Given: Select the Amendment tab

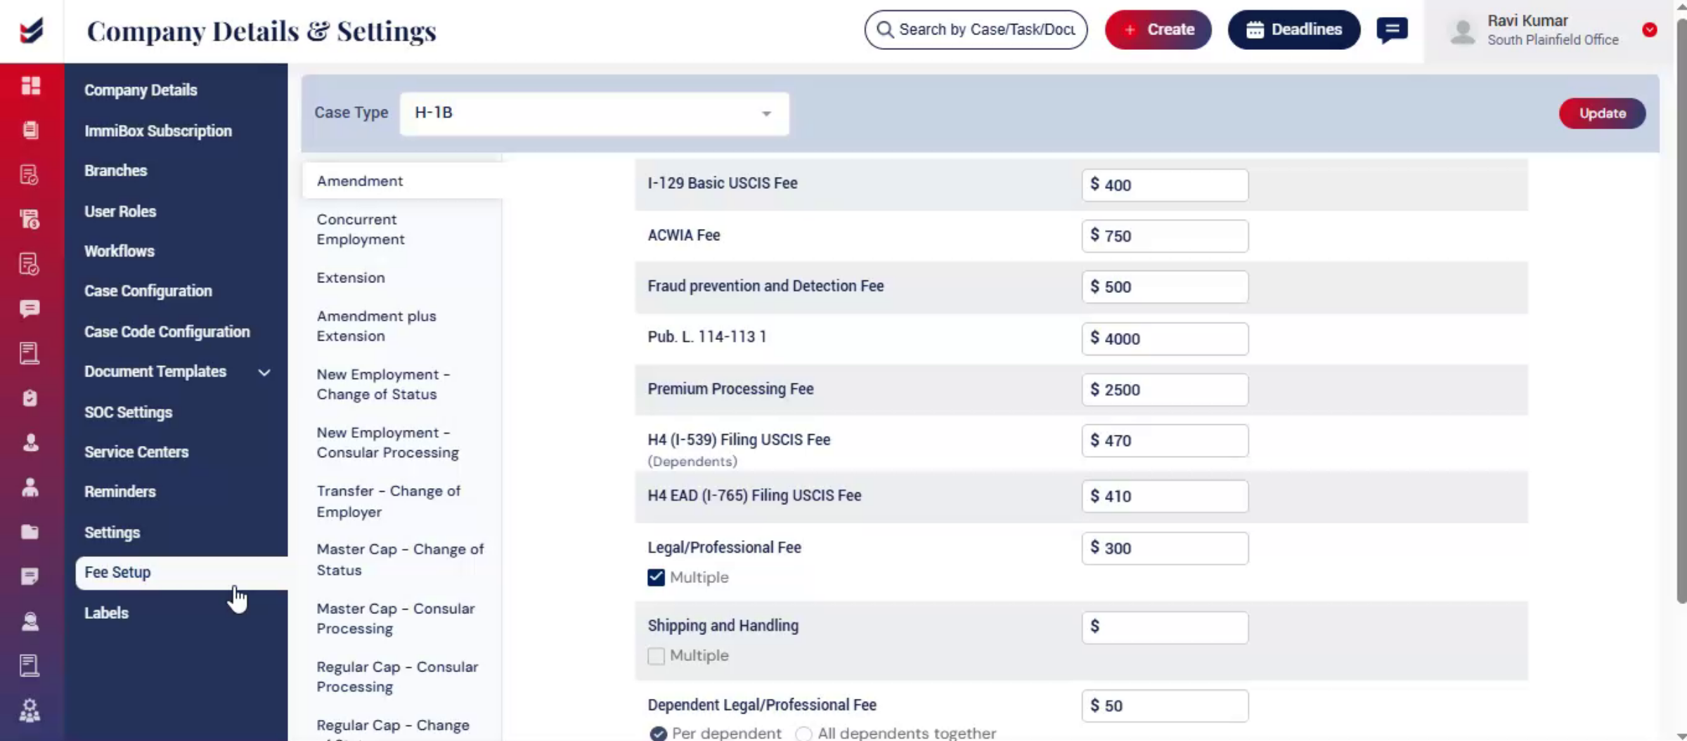Looking at the screenshot, I should (402, 181).
